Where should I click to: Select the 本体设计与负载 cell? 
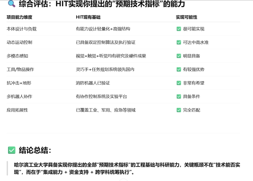pos(21,29)
